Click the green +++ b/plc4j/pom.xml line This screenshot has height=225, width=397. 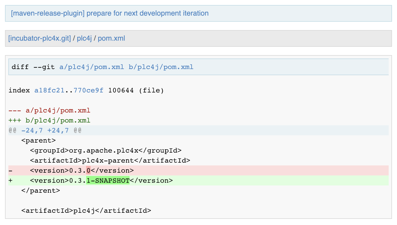coord(49,121)
